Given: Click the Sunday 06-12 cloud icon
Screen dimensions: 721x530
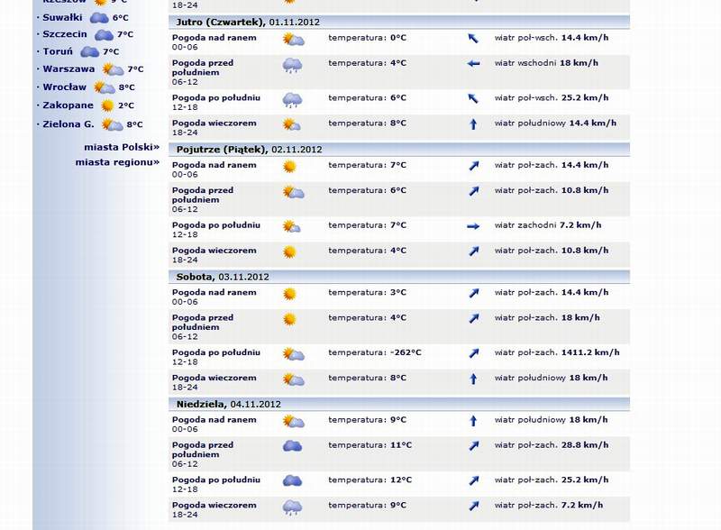Looking at the screenshot, I should click(x=292, y=445).
